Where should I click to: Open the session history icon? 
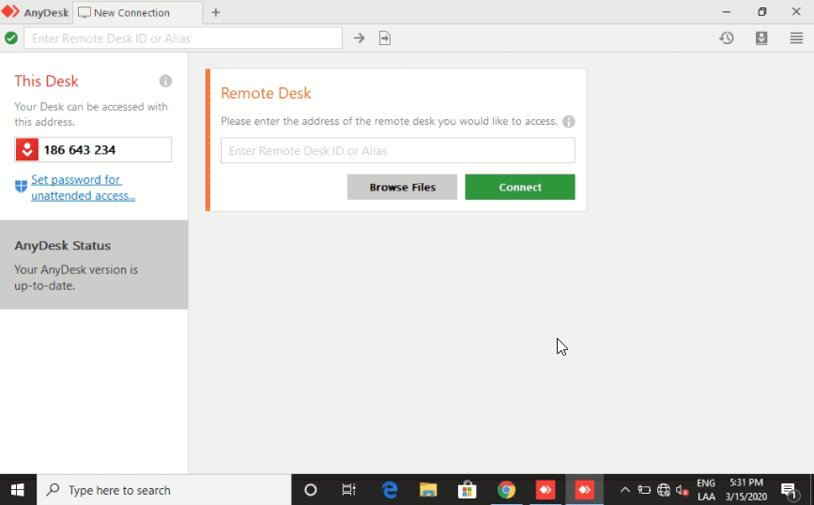727,38
